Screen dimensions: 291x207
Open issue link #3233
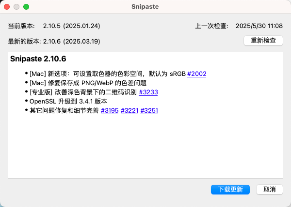pos(148,92)
